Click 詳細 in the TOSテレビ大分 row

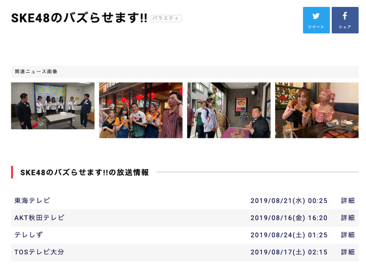click(x=348, y=252)
